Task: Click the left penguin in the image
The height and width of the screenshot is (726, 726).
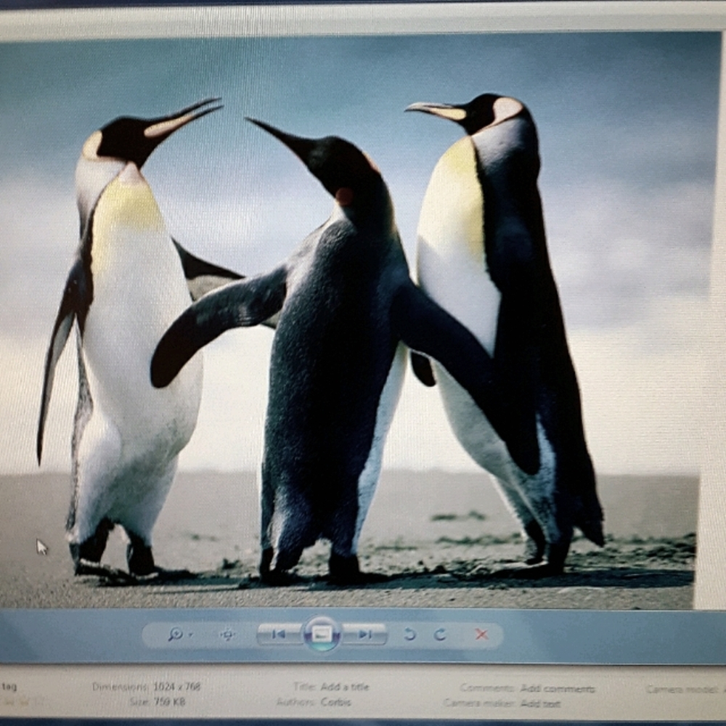Action: click(x=131, y=327)
